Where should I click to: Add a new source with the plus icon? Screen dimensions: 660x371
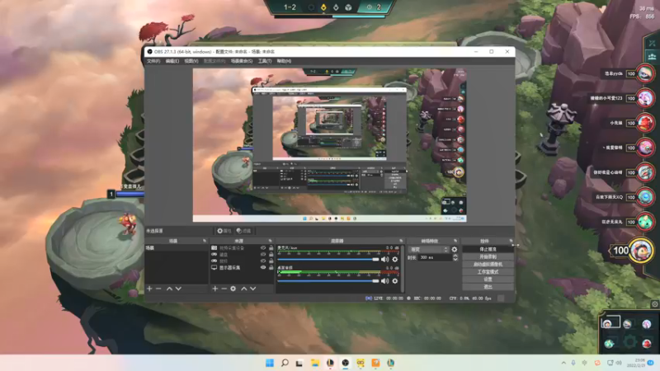pyautogui.click(x=215, y=289)
